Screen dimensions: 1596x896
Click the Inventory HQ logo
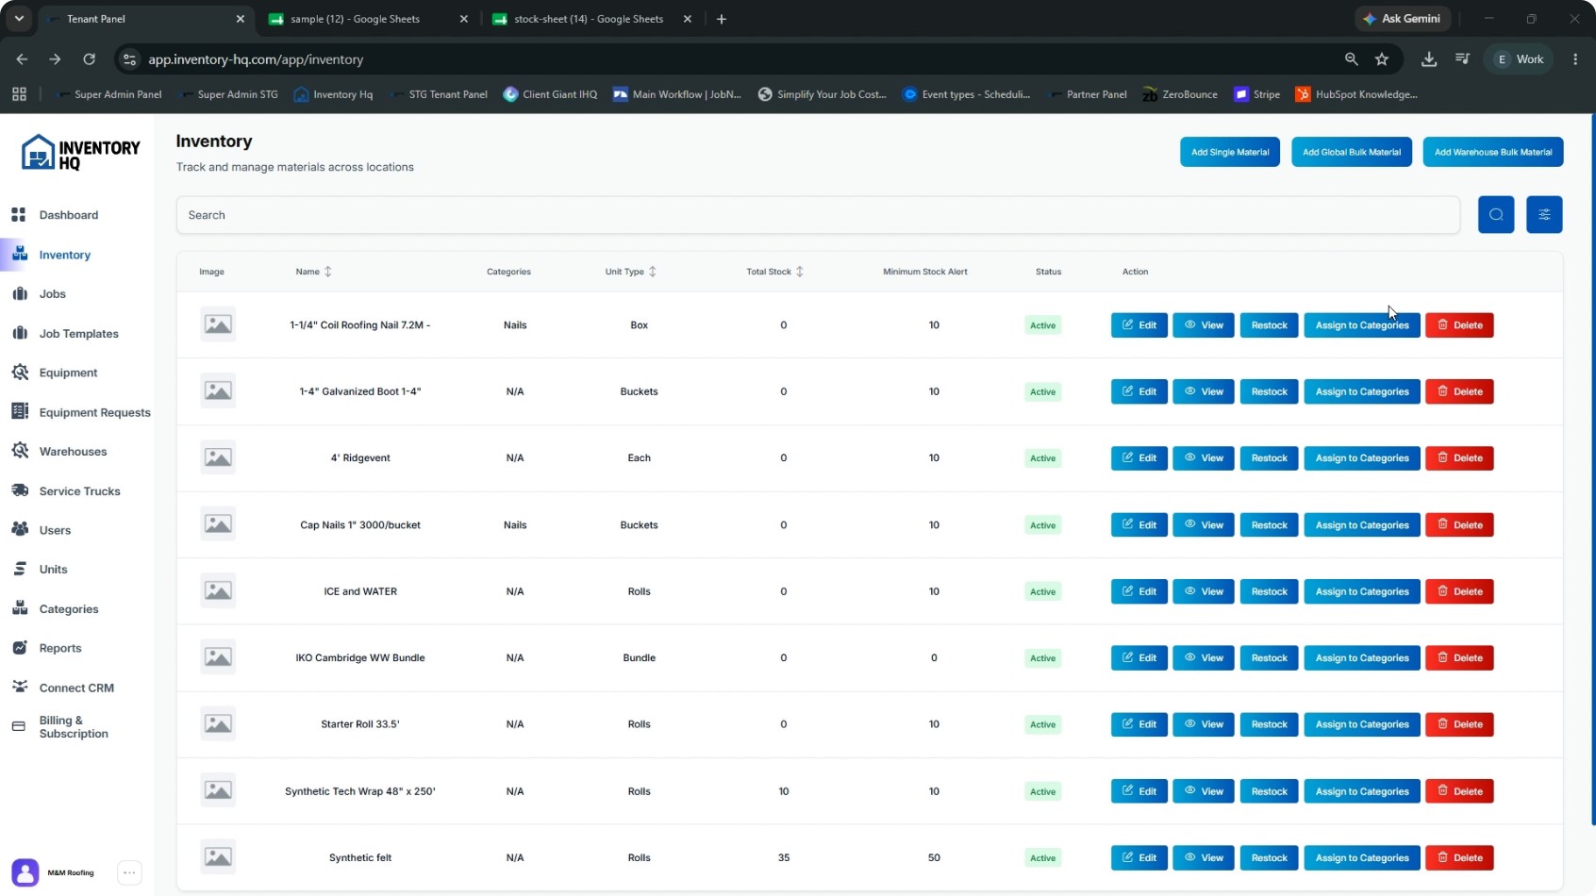pyautogui.click(x=80, y=153)
